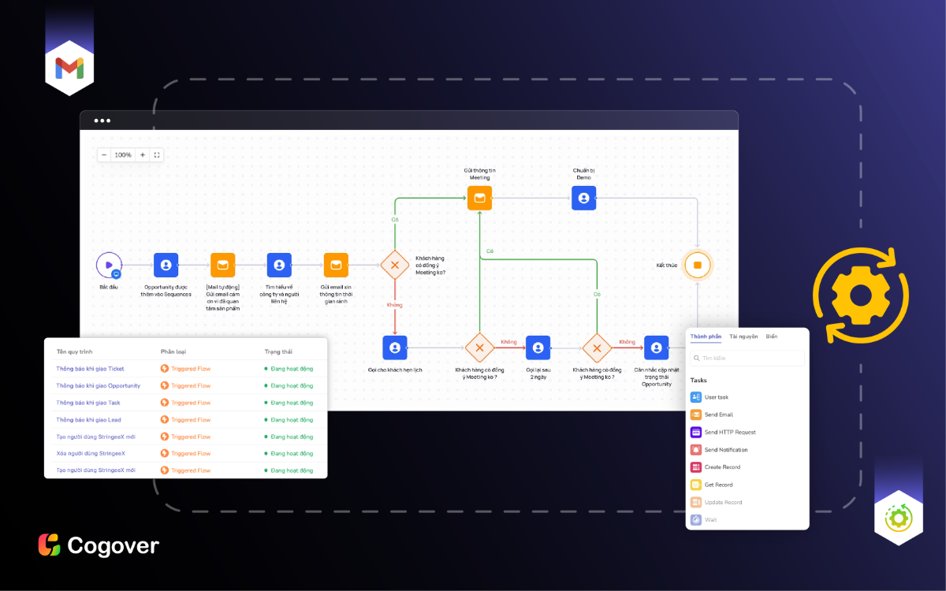Select the Send HTTP Request icon
Viewport: 946px width, 591px height.
[697, 432]
